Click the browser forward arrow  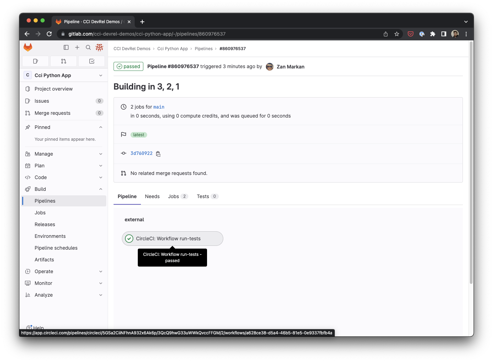(38, 34)
